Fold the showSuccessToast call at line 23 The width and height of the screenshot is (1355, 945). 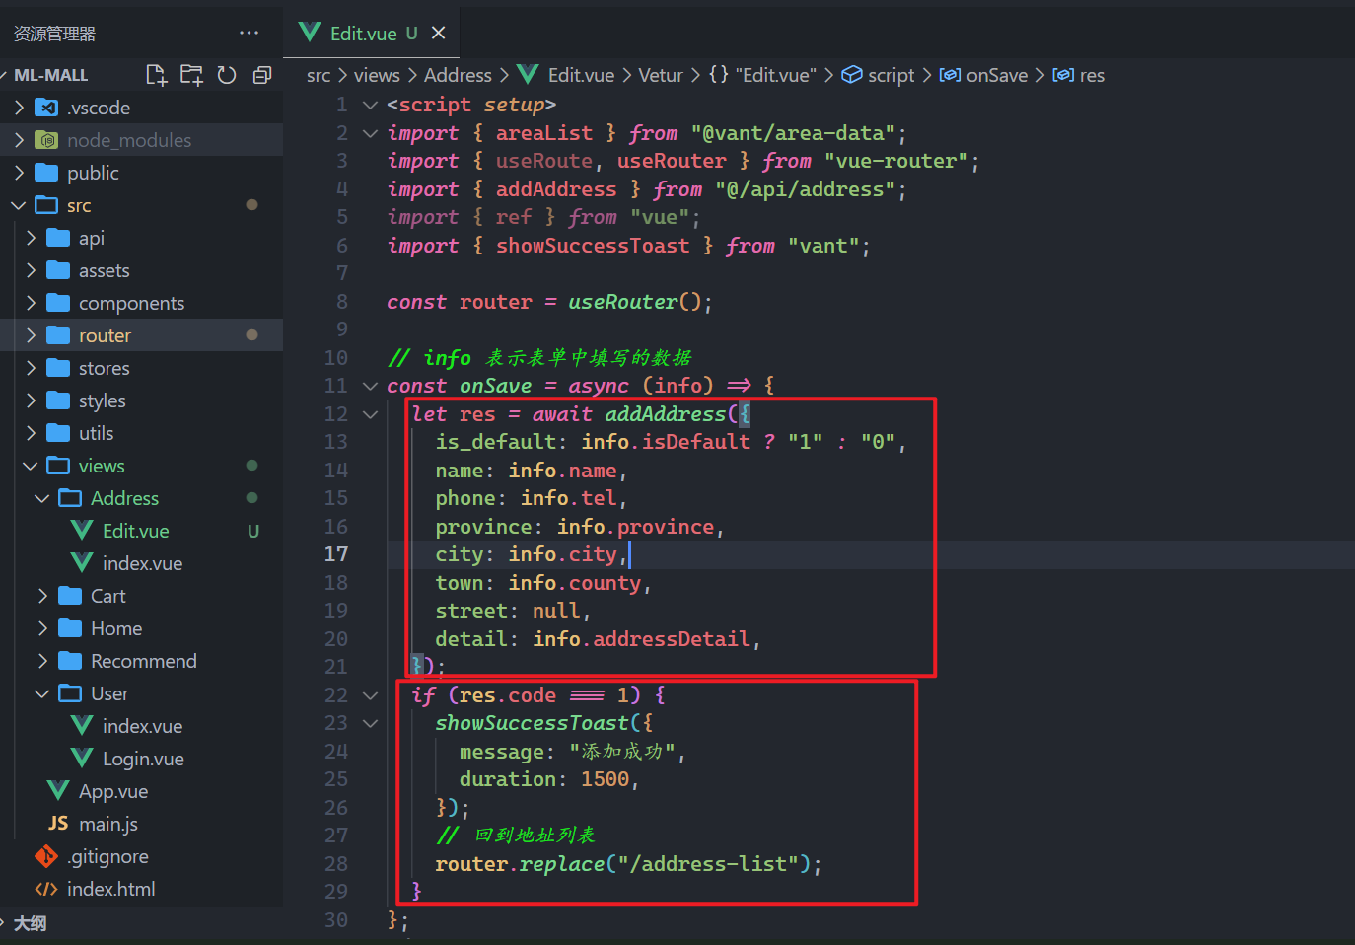tap(370, 723)
